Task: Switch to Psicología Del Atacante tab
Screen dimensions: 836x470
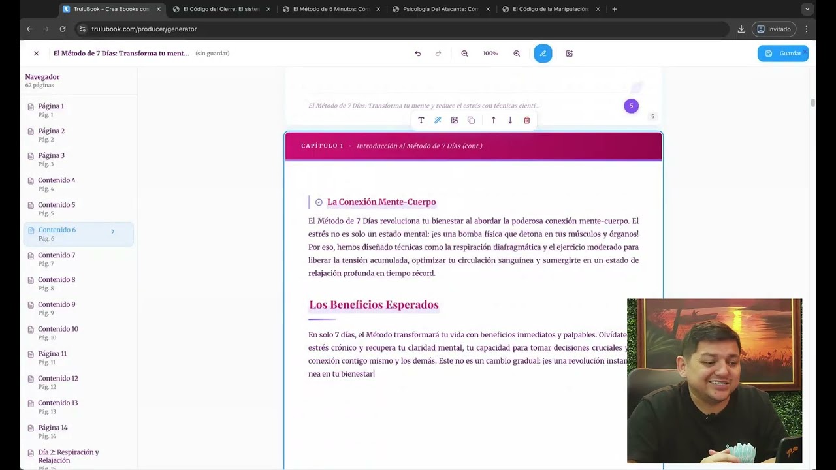Action: [441, 9]
